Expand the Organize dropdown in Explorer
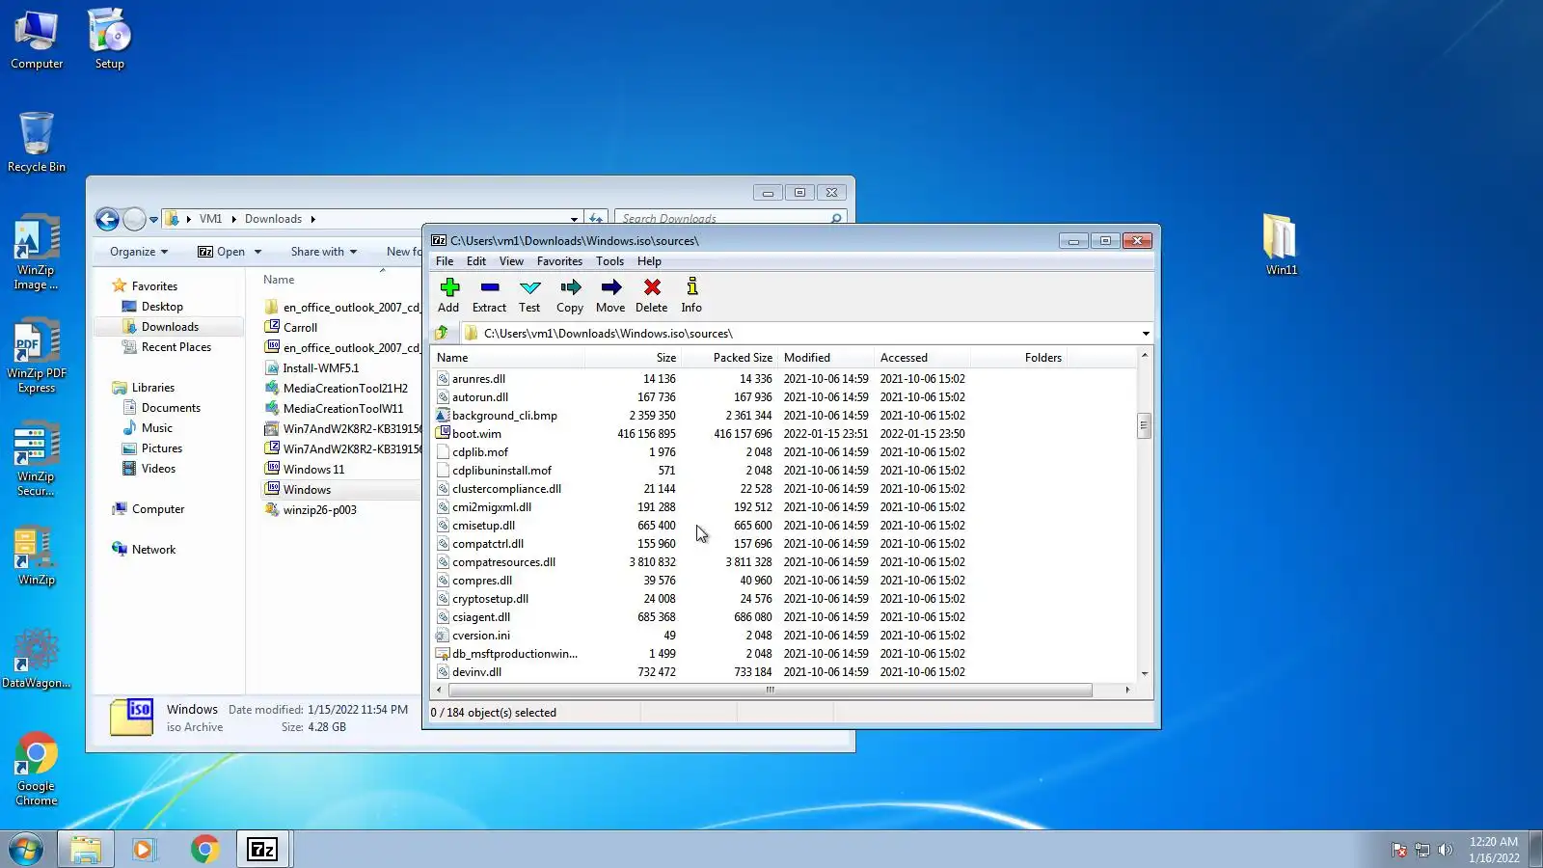The image size is (1543, 868). (139, 252)
